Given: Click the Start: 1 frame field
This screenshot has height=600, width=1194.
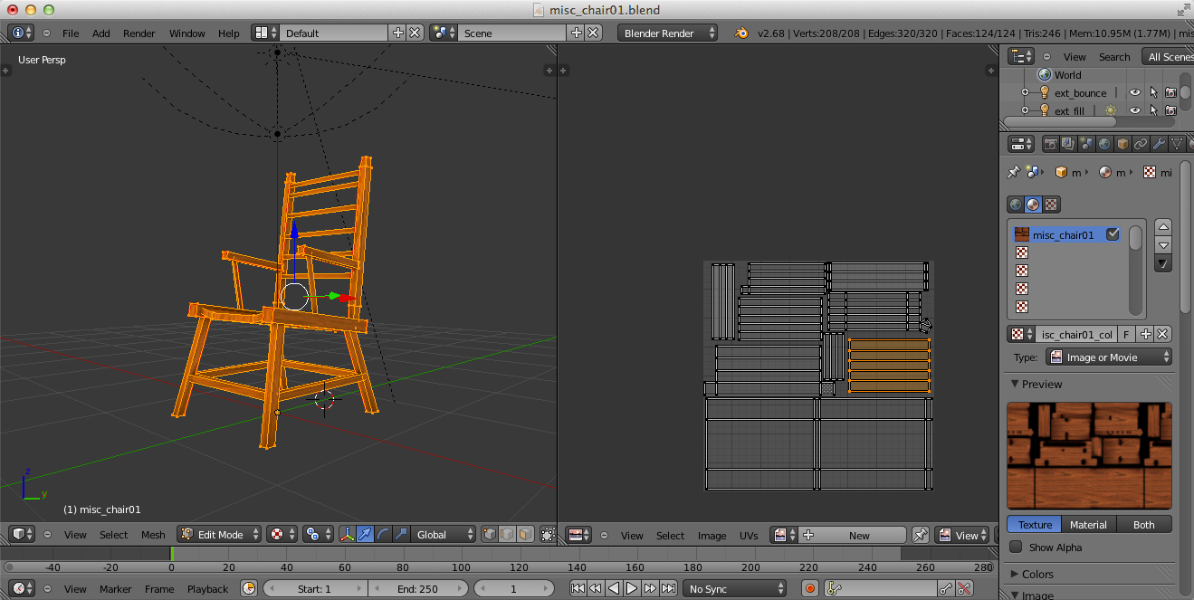Looking at the screenshot, I should [x=314, y=588].
